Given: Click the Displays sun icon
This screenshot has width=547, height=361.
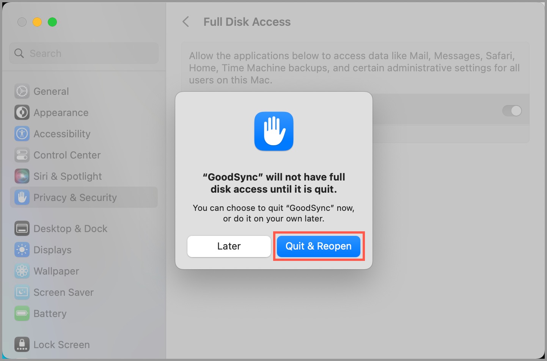Looking at the screenshot, I should pyautogui.click(x=22, y=250).
